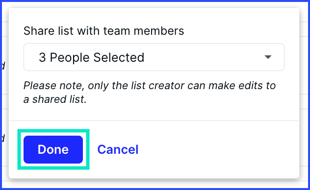310x190 pixels.
Task: Click the white area right of Cancel
Action: point(217,149)
